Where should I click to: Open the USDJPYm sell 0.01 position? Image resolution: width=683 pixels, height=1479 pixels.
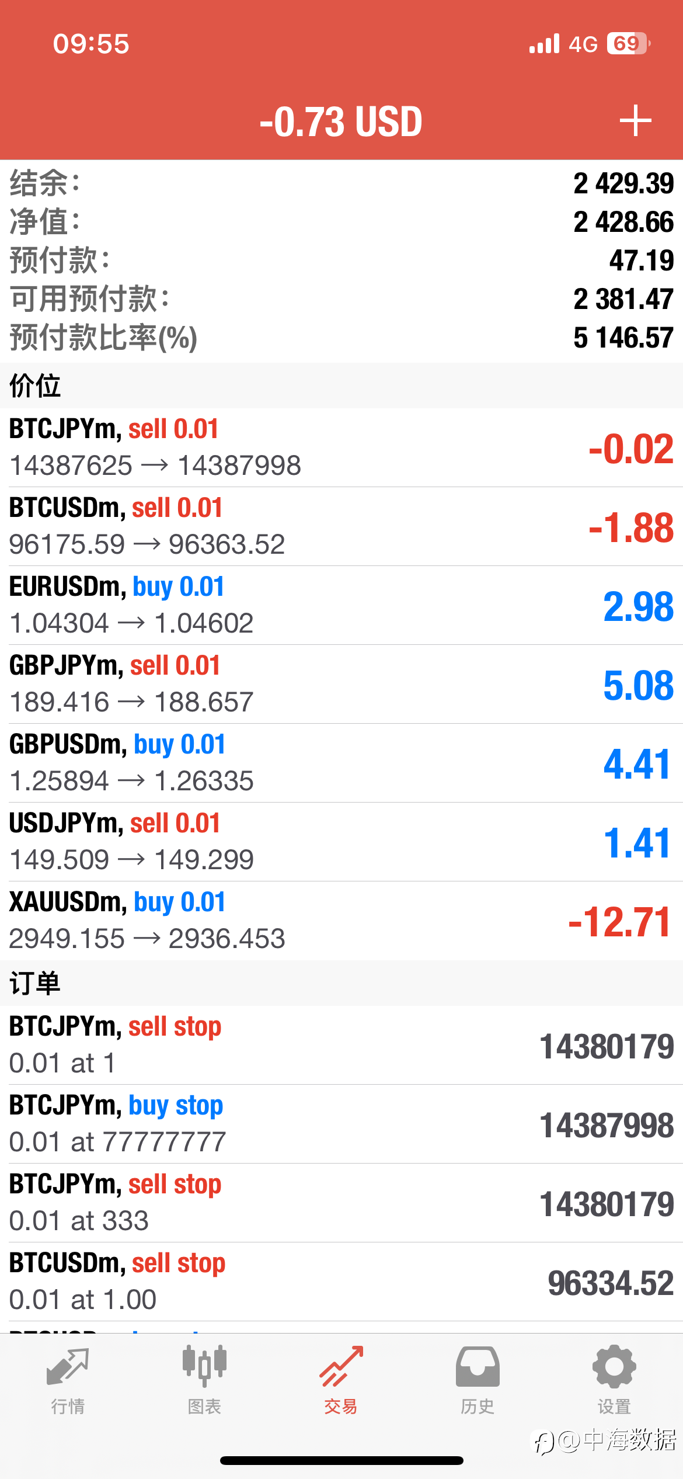341,842
